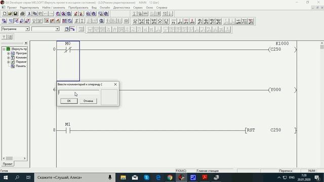Image resolution: width=324 pixels, height=182 pixels.
Task: Click the Alisa voice search box
Action: click(74, 177)
